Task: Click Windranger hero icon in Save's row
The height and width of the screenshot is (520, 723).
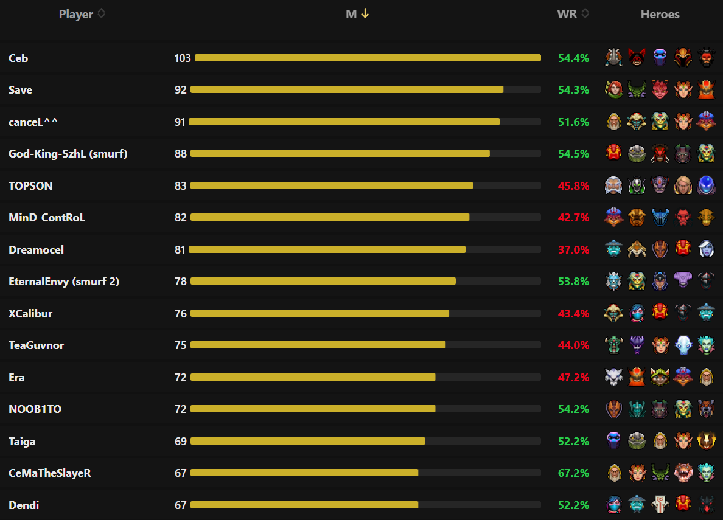Action: (x=613, y=90)
